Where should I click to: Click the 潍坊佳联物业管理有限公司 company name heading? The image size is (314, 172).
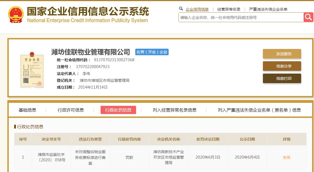pos(90,52)
